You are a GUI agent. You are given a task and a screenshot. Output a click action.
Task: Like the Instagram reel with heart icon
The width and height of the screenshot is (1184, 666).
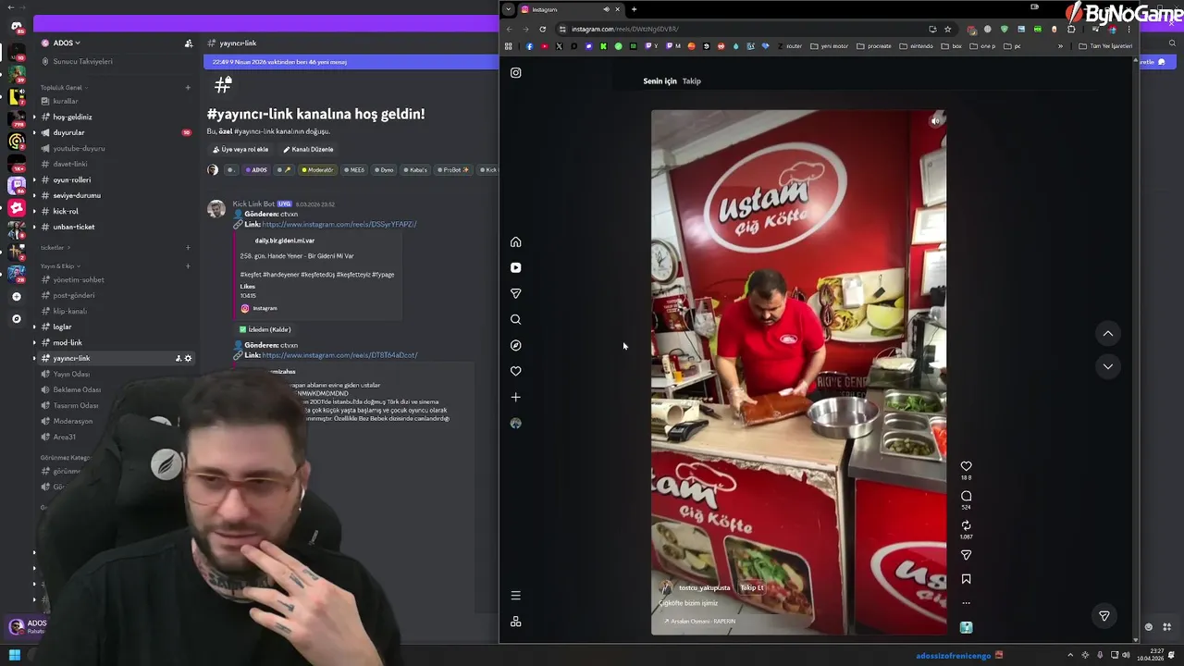tap(966, 466)
